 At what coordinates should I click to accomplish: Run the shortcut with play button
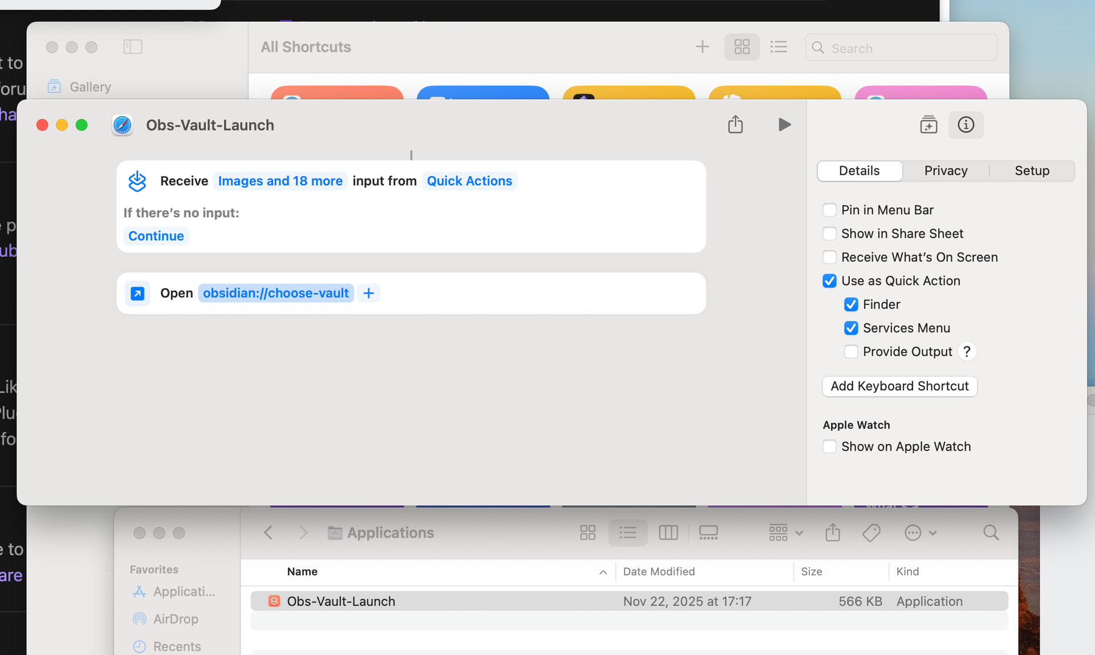(x=784, y=124)
